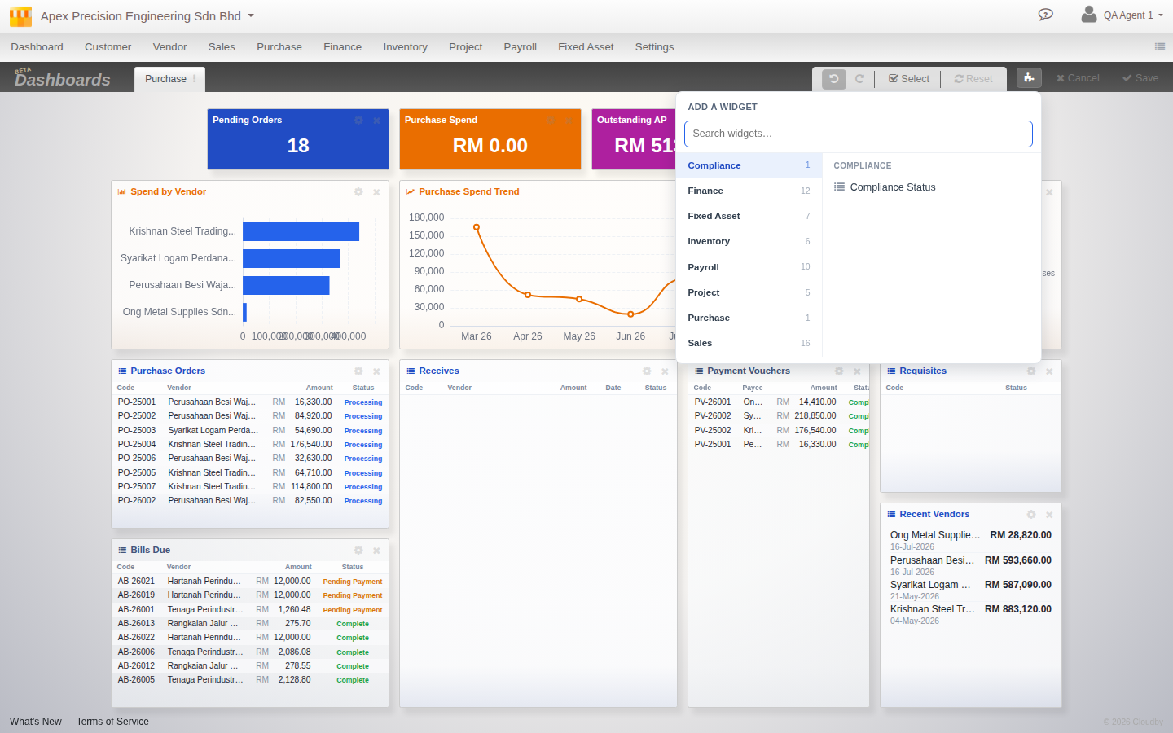Open the Dashboard menu
This screenshot has height=733, width=1173.
(37, 47)
